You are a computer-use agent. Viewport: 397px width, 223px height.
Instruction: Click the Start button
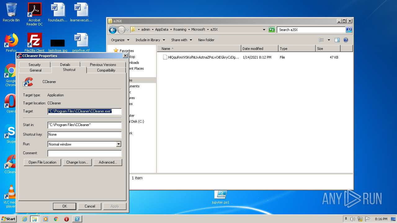[x=9, y=219]
